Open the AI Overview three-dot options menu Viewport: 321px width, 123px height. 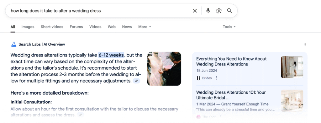pyautogui.click(x=305, y=44)
